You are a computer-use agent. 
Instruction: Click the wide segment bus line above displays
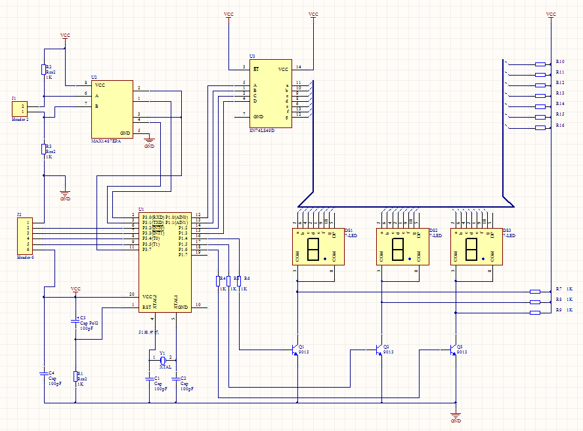click(406, 206)
